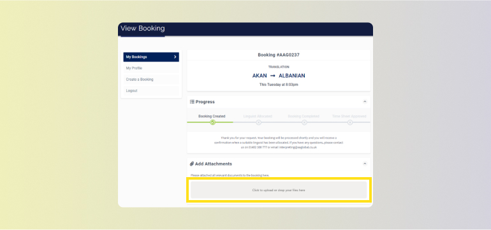Log out using Logout link
491x230 pixels.
(151, 90)
